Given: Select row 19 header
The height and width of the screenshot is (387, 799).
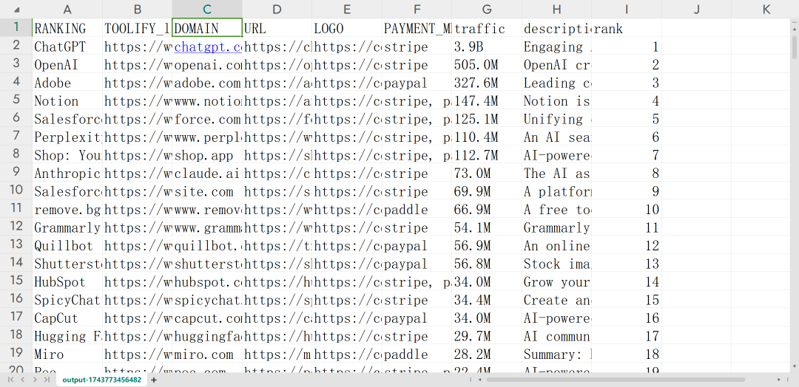Looking at the screenshot, I should 16,354.
